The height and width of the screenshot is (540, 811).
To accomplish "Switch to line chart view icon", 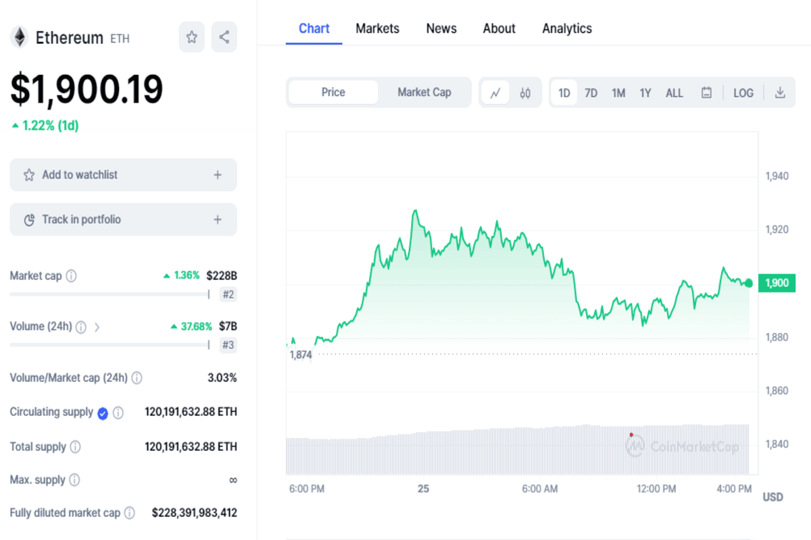I will click(495, 93).
